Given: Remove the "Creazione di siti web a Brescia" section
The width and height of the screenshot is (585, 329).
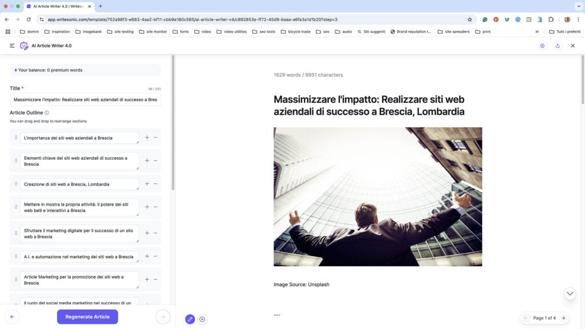Looking at the screenshot, I should click(155, 184).
